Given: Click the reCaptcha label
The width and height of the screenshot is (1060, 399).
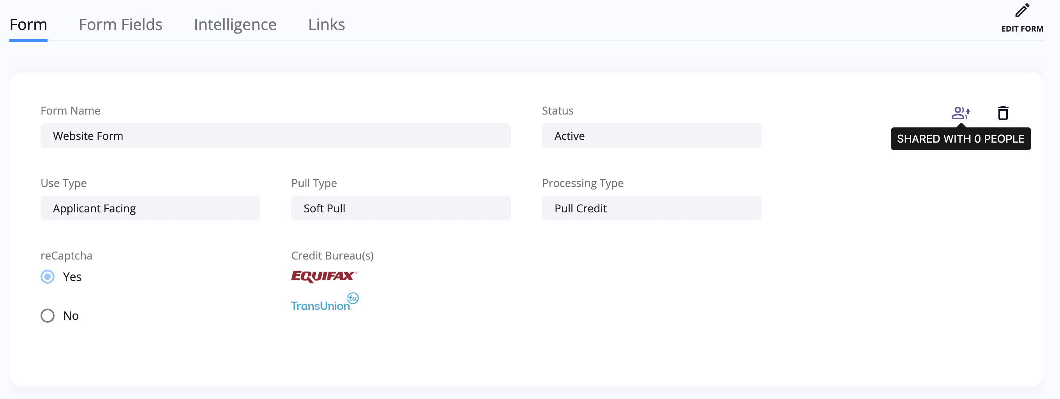Looking at the screenshot, I should pyautogui.click(x=66, y=256).
